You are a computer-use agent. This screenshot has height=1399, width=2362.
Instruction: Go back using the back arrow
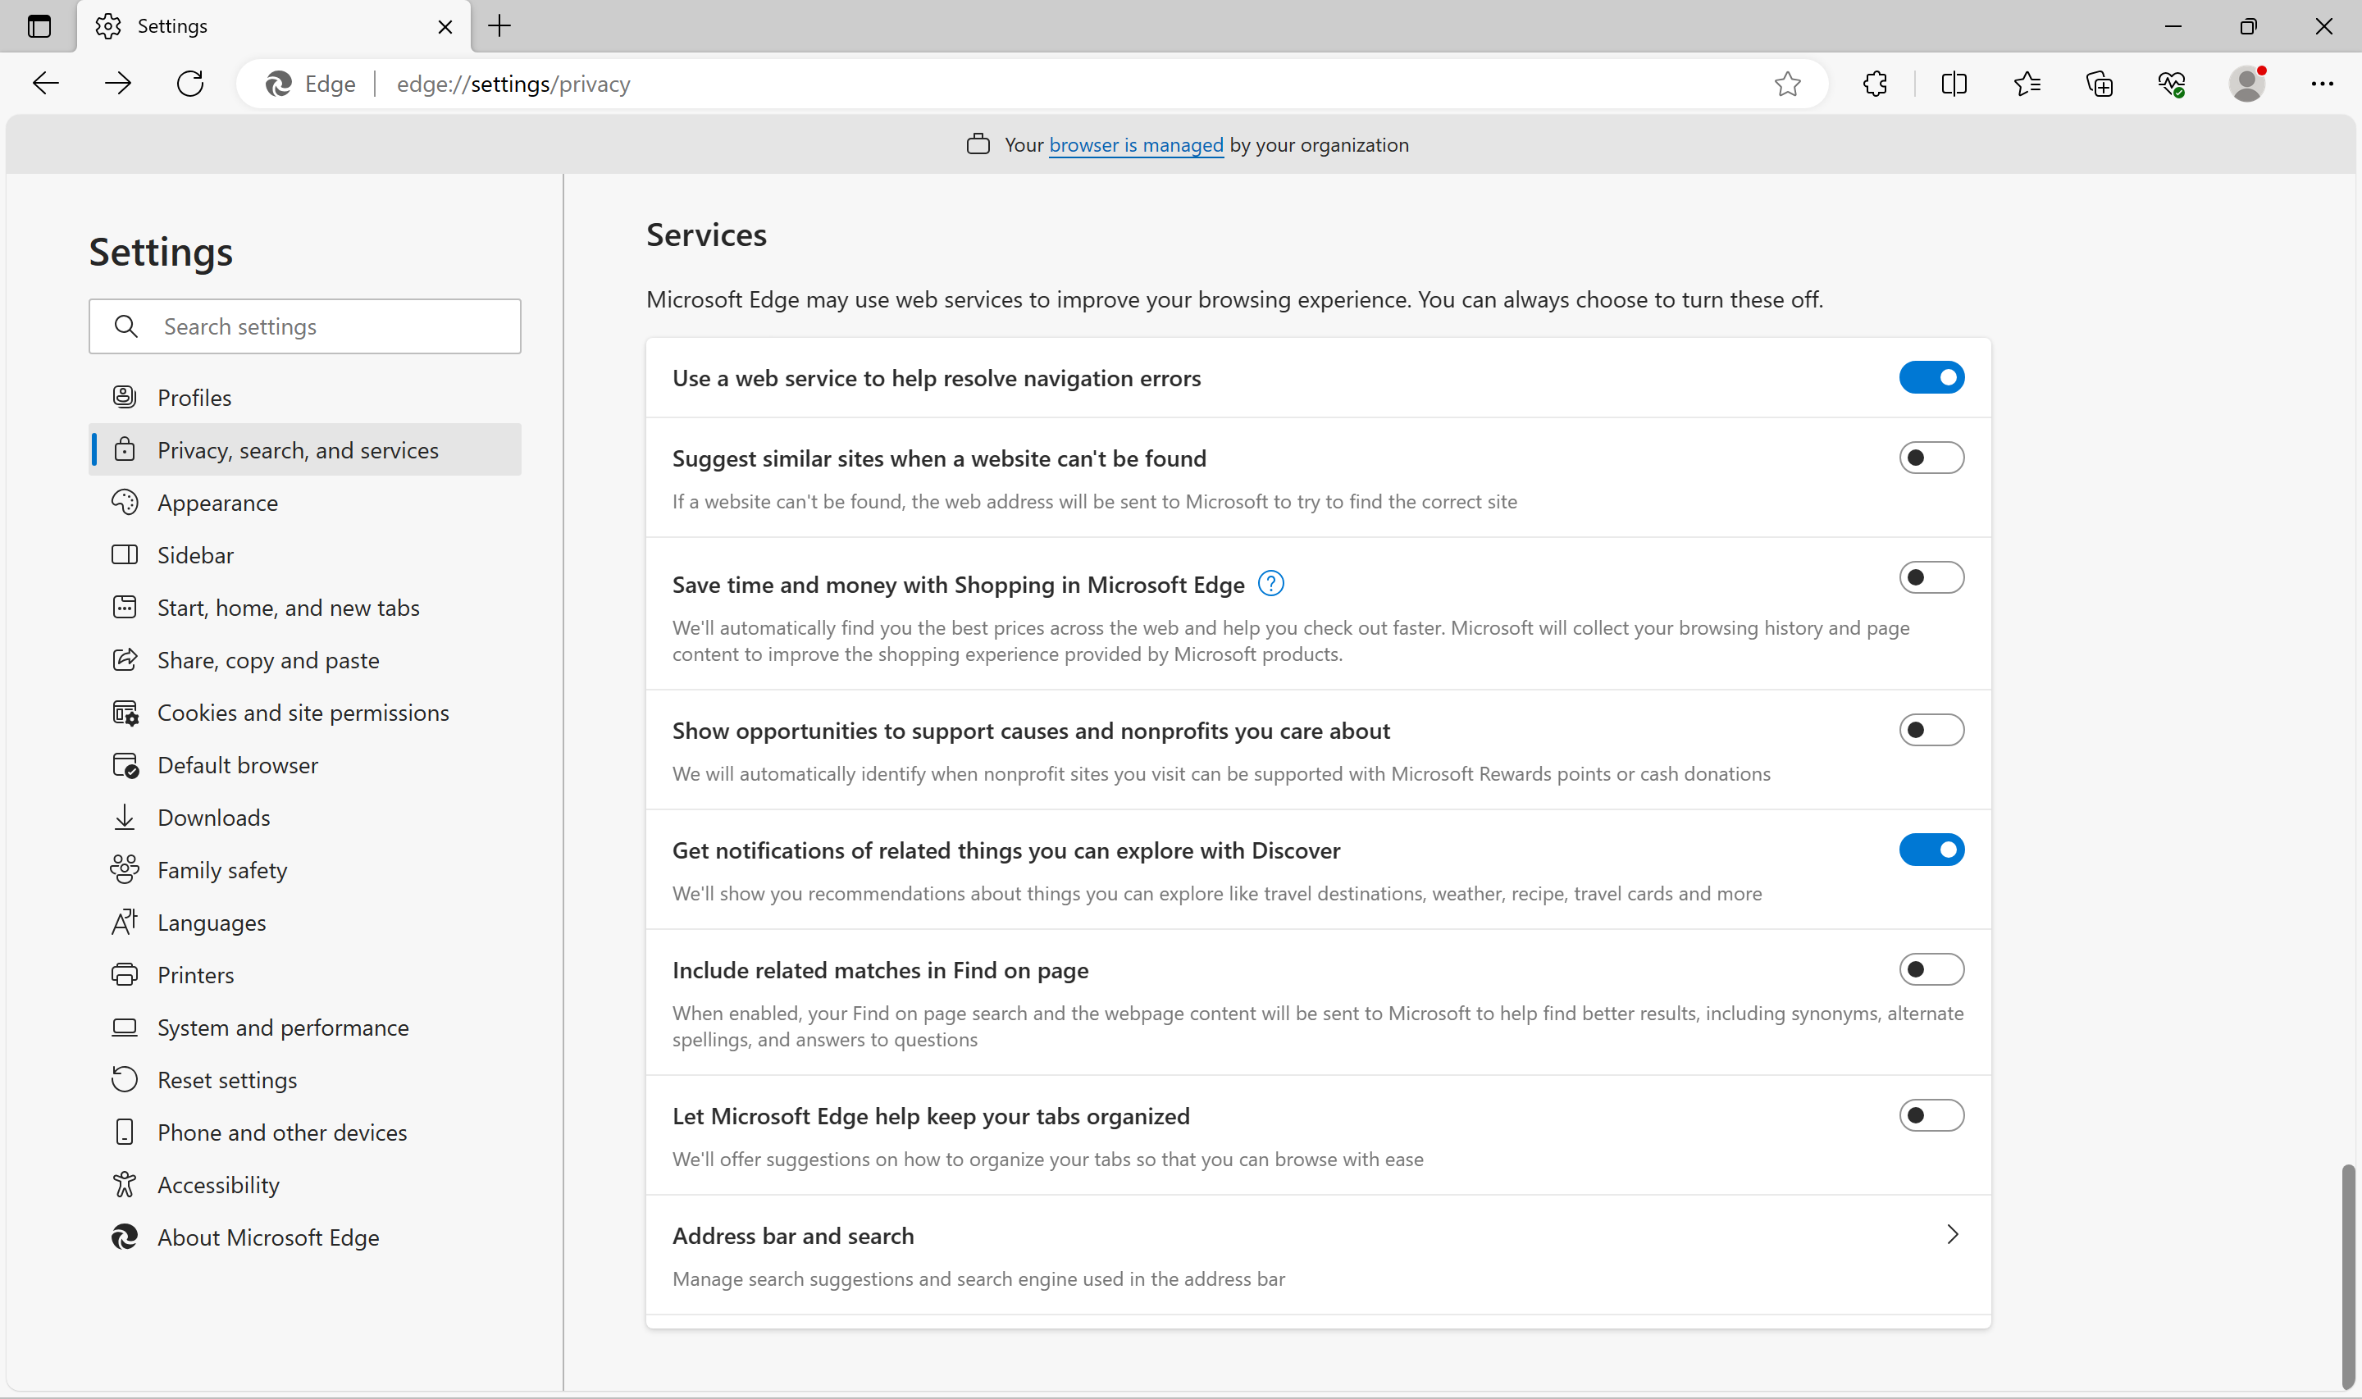pos(45,84)
